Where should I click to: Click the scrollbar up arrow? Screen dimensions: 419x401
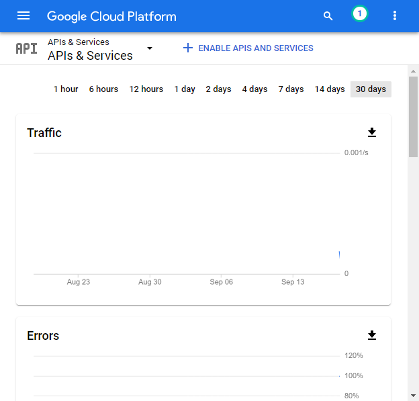coord(413,71)
